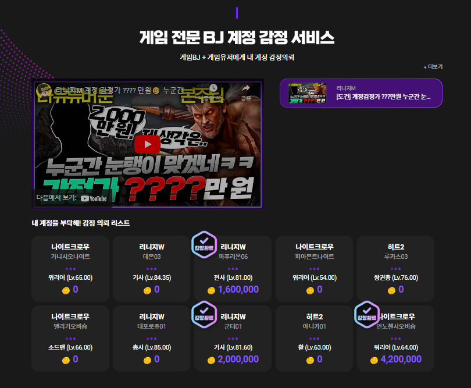Open the YouTube logo link on the video
Image resolution: width=471 pixels, height=388 pixels.
(94, 198)
